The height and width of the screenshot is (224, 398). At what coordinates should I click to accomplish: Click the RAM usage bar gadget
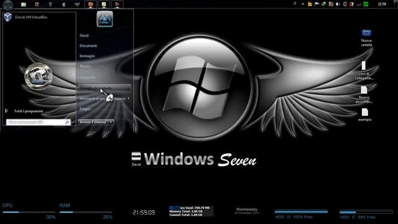point(86,212)
